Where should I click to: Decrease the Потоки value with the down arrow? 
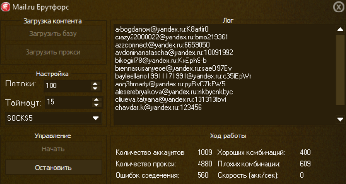click(x=95, y=88)
